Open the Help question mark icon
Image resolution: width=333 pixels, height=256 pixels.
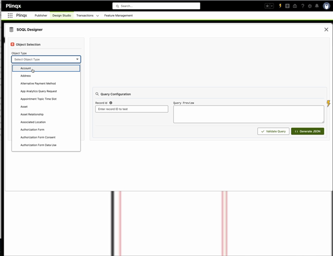[x=303, y=6]
